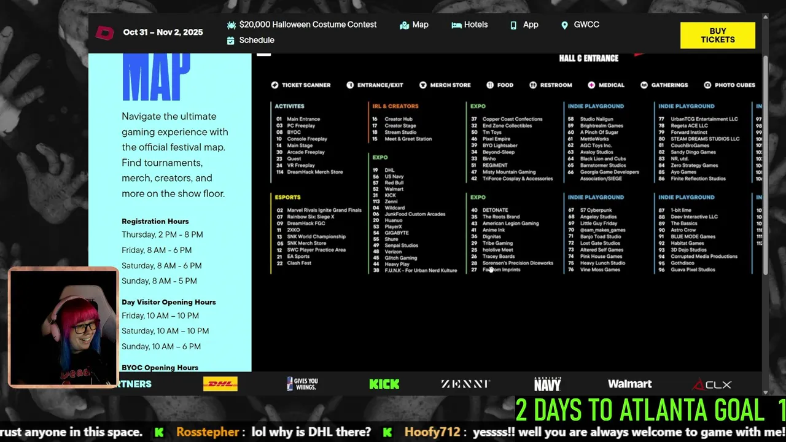The height and width of the screenshot is (442, 786).
Task: Click 'DreamHack Merch Store' entry
Action: click(309, 173)
